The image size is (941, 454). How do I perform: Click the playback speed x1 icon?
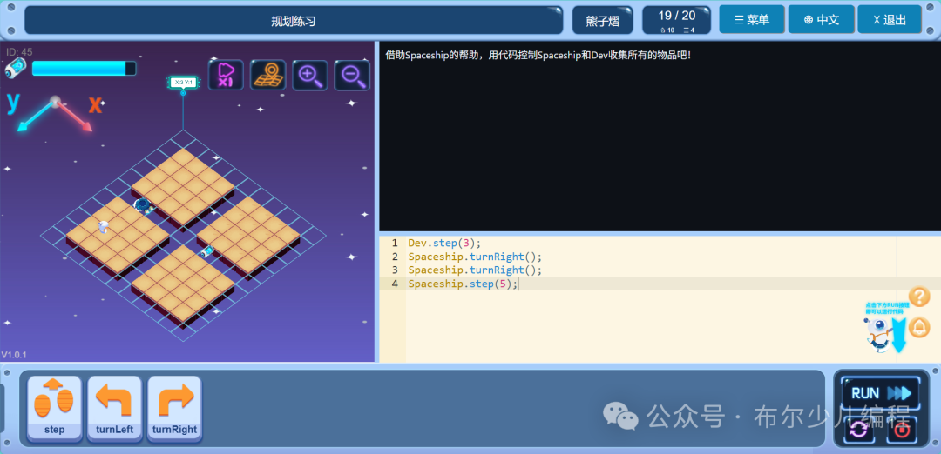(x=226, y=76)
